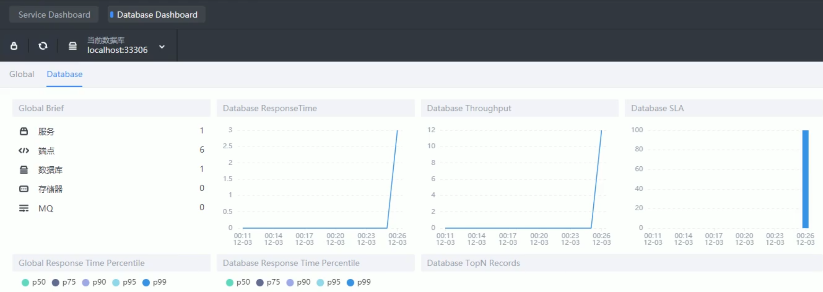
Task: Select the Database sub-tab
Action: (x=64, y=74)
